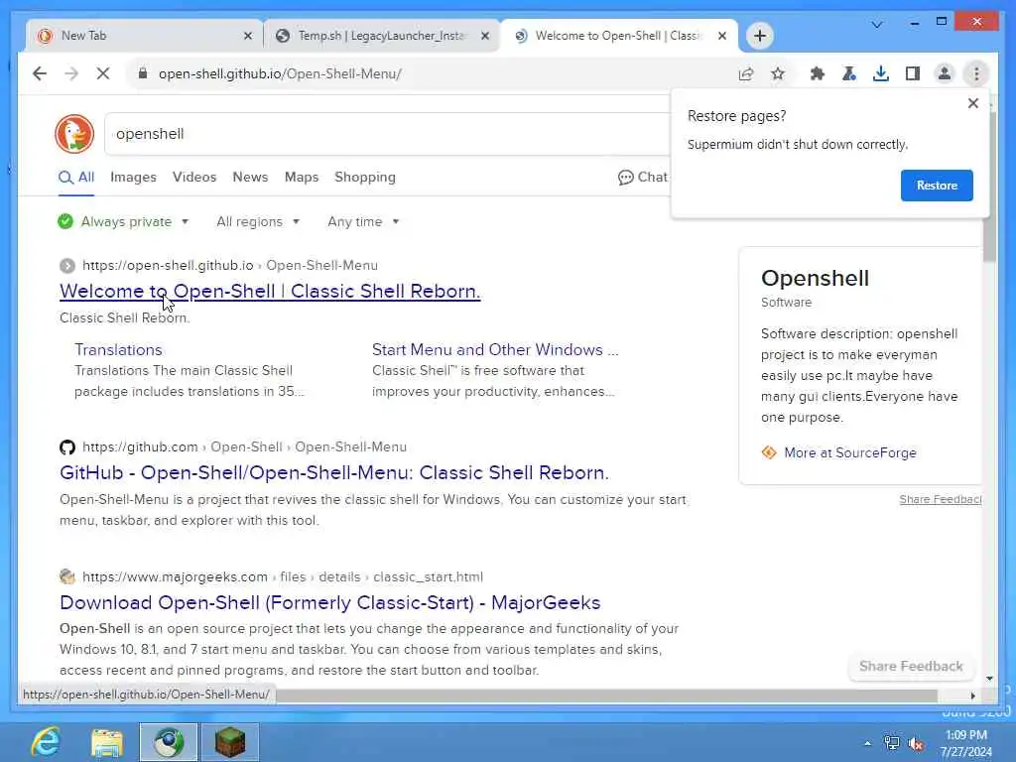Open the three-dot browser menu
The height and width of the screenshot is (762, 1016).
[976, 73]
